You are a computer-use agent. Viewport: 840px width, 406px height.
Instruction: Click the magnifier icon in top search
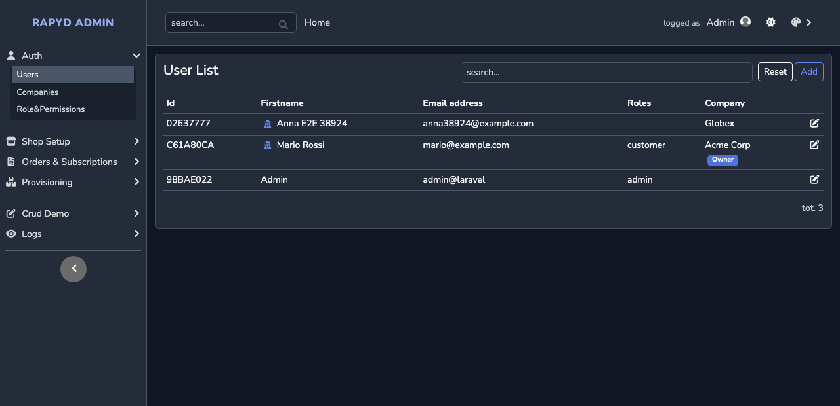[x=283, y=24]
